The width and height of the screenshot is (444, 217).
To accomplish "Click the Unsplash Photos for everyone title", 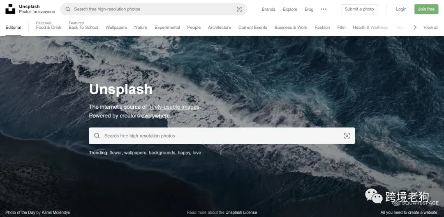I will click(37, 9).
